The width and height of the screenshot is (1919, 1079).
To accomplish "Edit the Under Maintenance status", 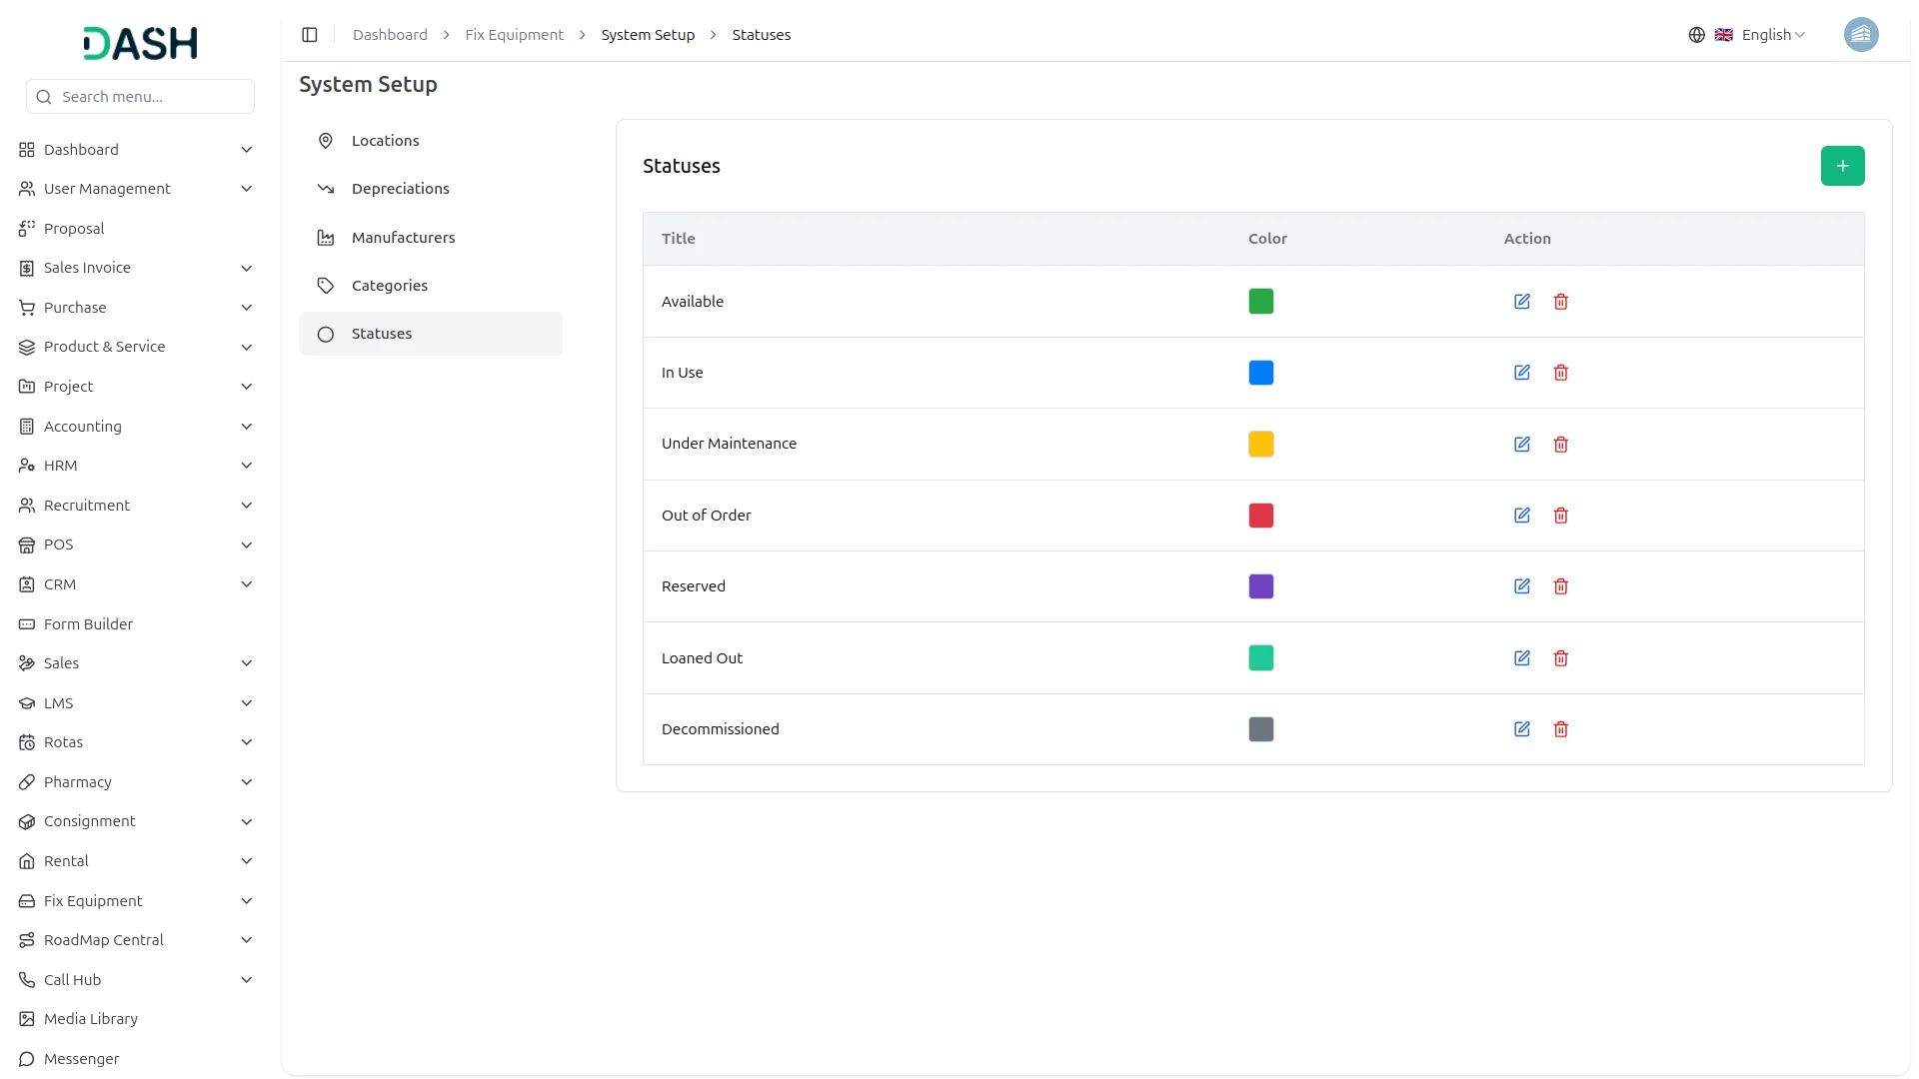I will click(1521, 445).
